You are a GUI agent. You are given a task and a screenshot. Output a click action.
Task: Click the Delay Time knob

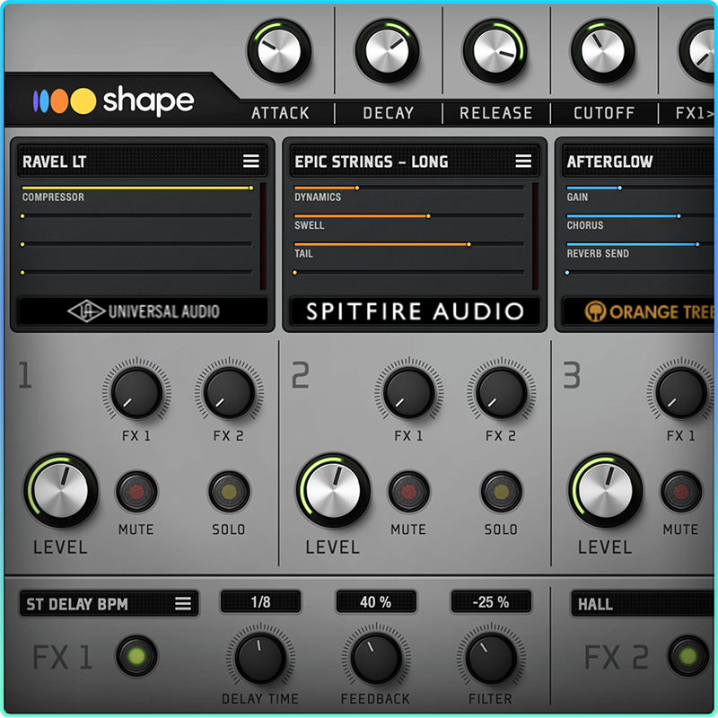[x=260, y=658]
